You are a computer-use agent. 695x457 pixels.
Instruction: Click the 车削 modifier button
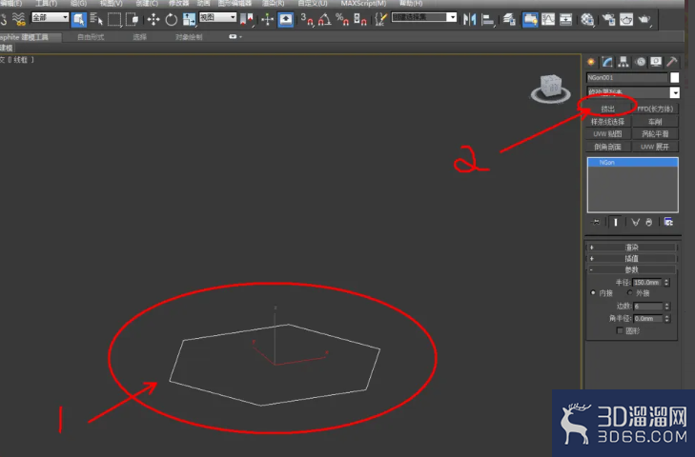(655, 121)
